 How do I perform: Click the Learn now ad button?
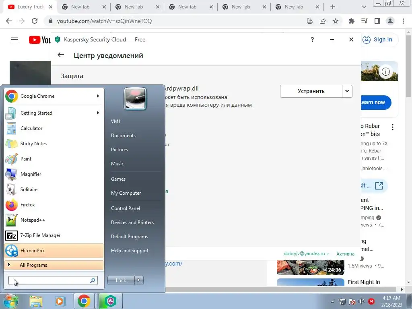376,103
